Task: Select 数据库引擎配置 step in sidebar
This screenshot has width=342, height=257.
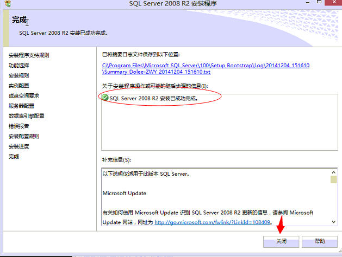Action: [x=27, y=116]
